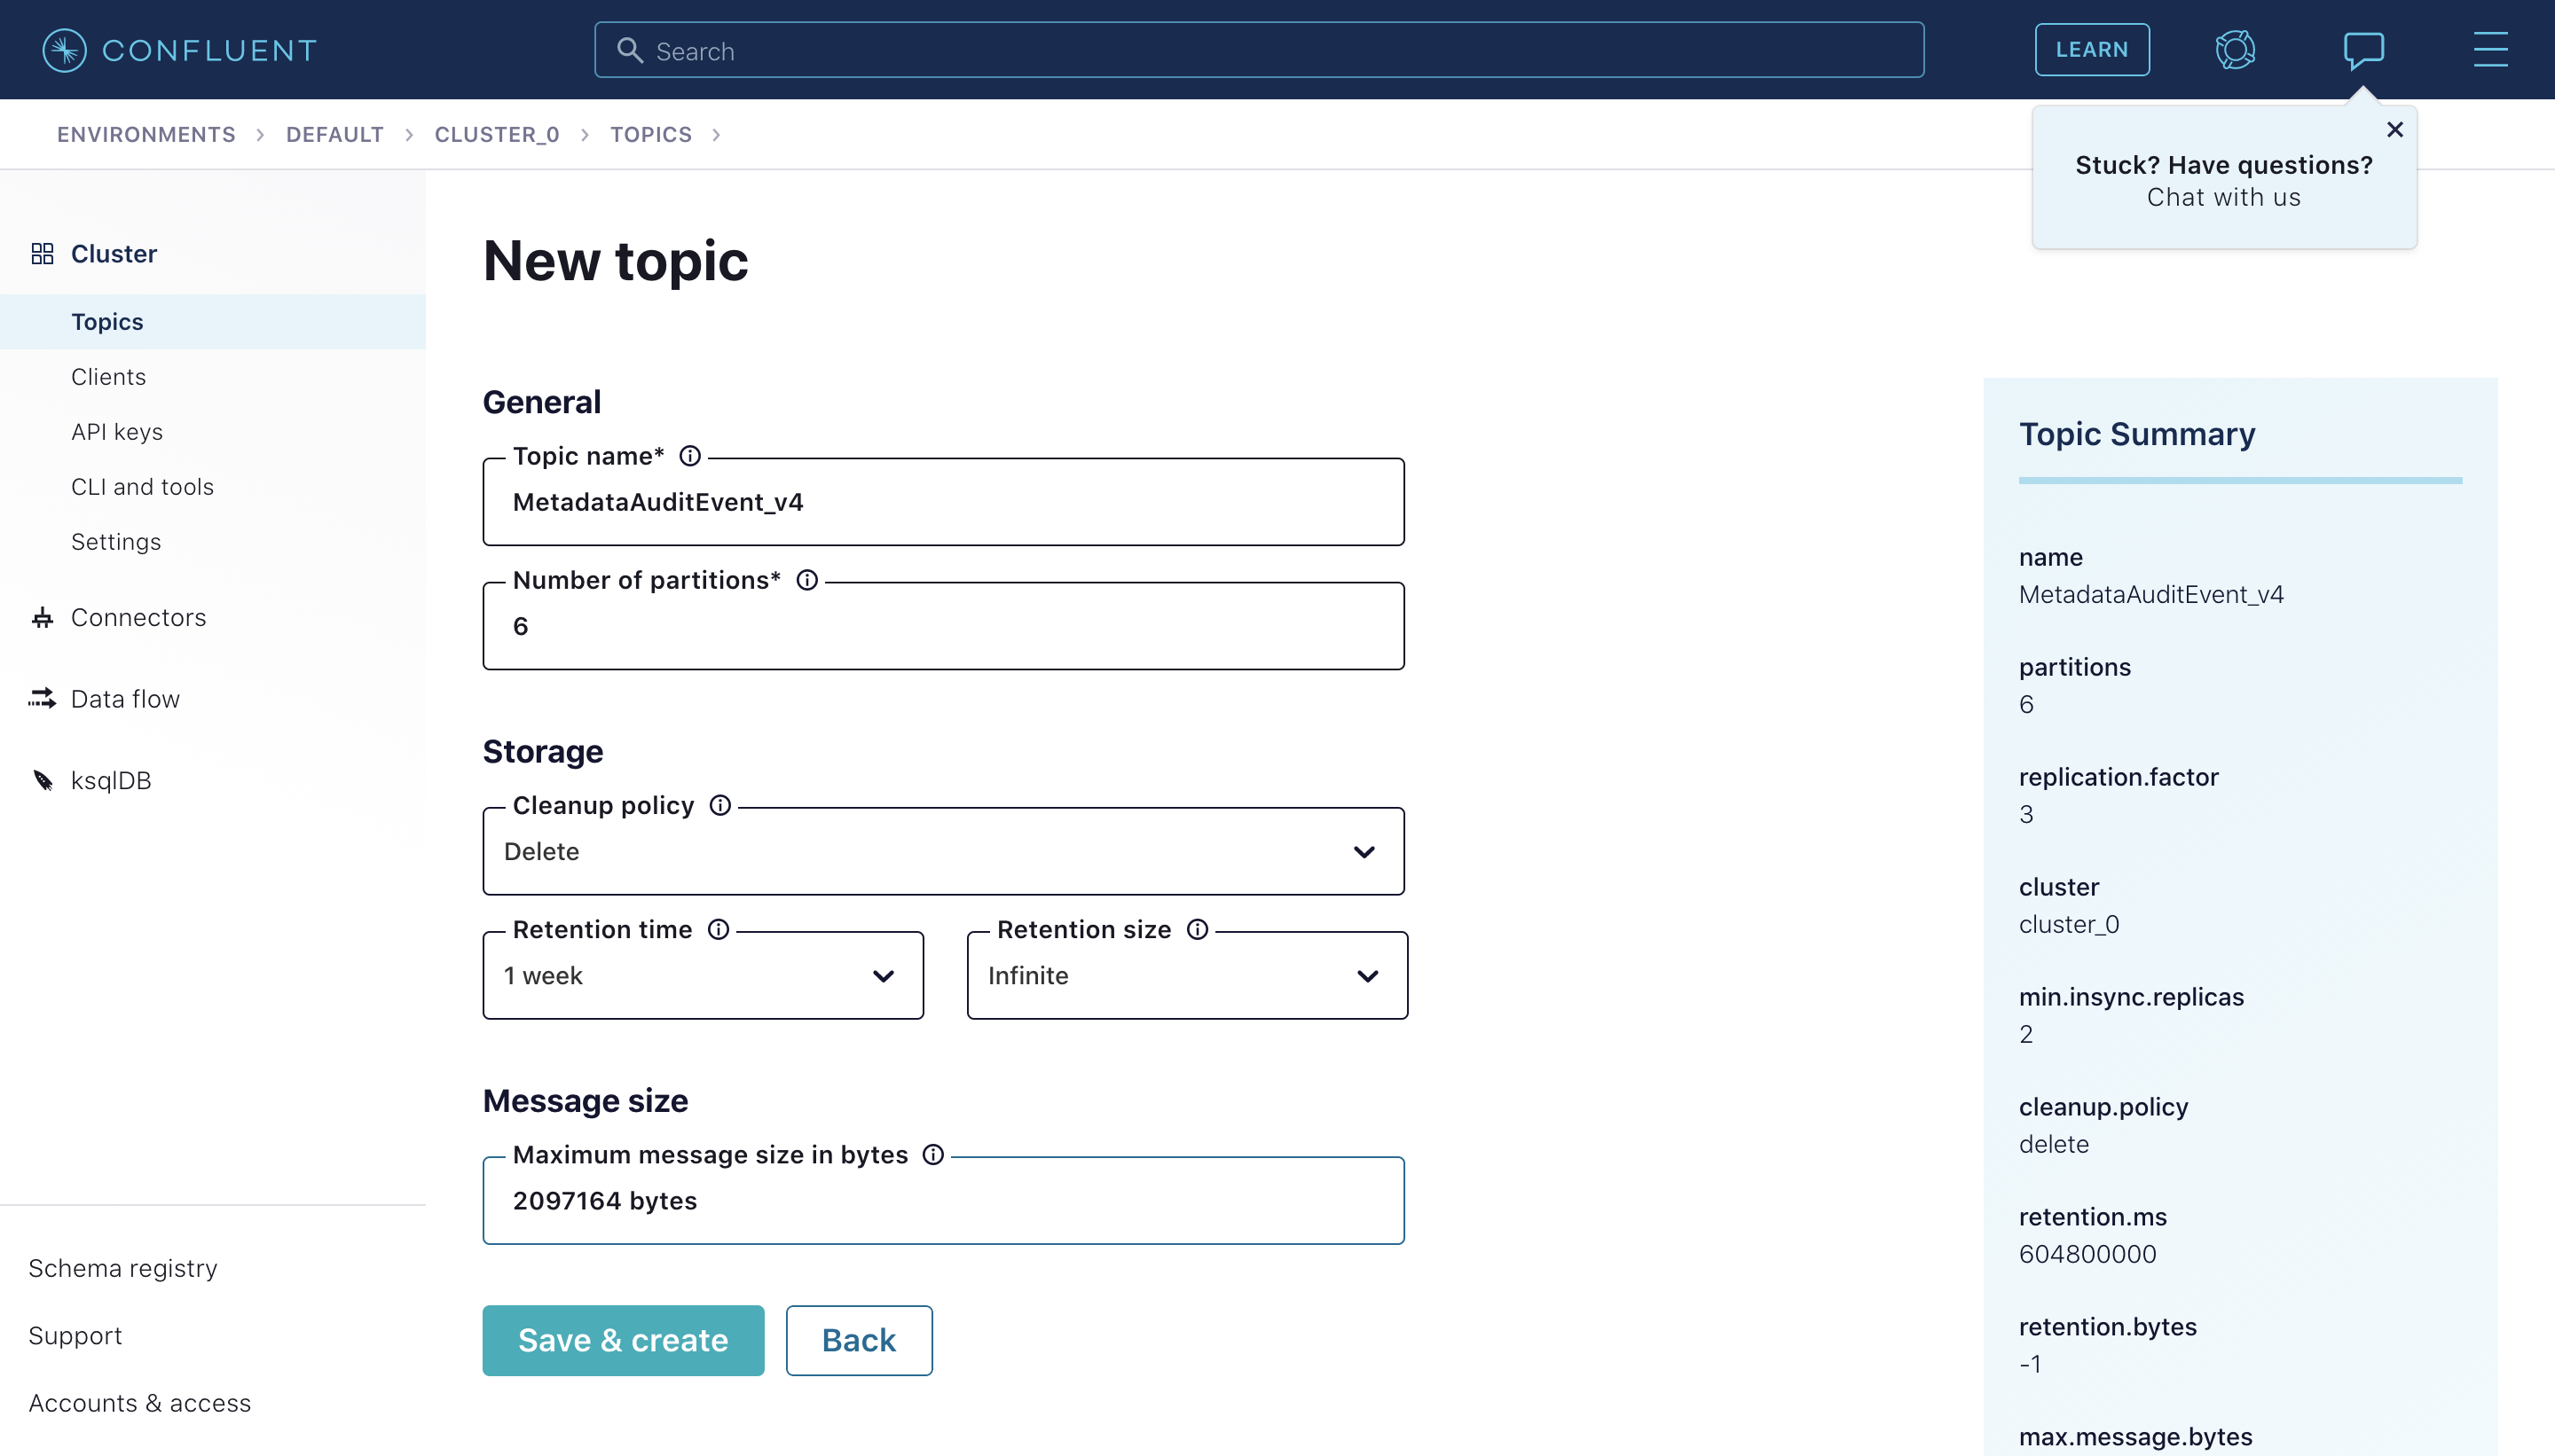Open the search bar magnifying glass icon
Image resolution: width=2555 pixels, height=1456 pixels.
point(630,49)
